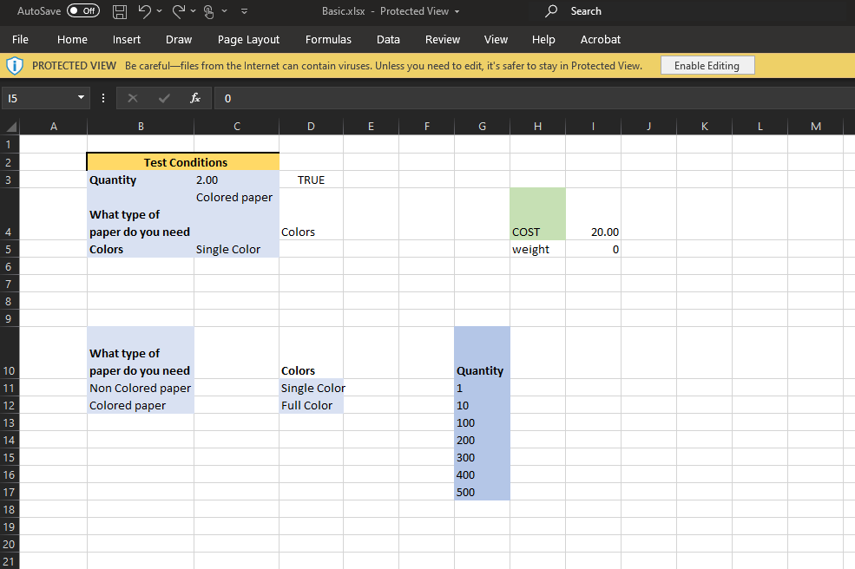Open the Customize Quick Access Toolbar dropdown

pos(244,11)
